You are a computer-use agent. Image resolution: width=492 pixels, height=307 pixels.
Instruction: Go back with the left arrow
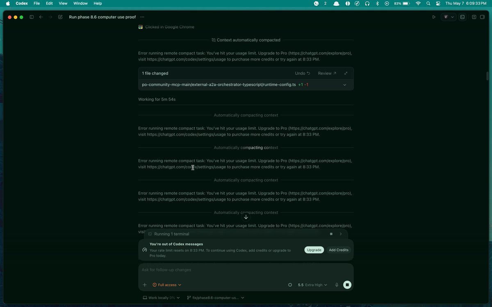pyautogui.click(x=41, y=17)
